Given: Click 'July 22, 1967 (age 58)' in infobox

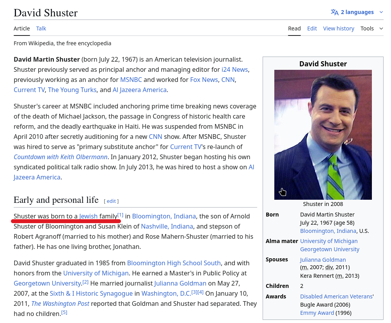Looking at the screenshot, I should click(327, 223).
